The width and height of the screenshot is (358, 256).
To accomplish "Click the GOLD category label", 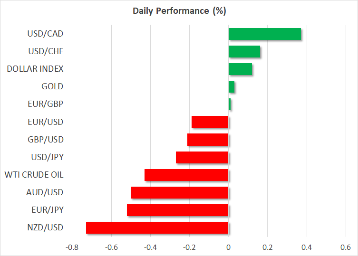I will [x=52, y=87].
